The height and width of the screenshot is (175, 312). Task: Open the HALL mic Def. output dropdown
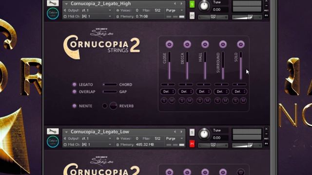tap(203, 91)
